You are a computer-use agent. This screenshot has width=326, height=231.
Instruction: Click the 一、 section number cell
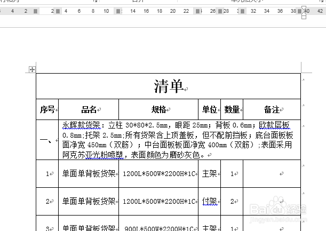pyautogui.click(x=47, y=140)
